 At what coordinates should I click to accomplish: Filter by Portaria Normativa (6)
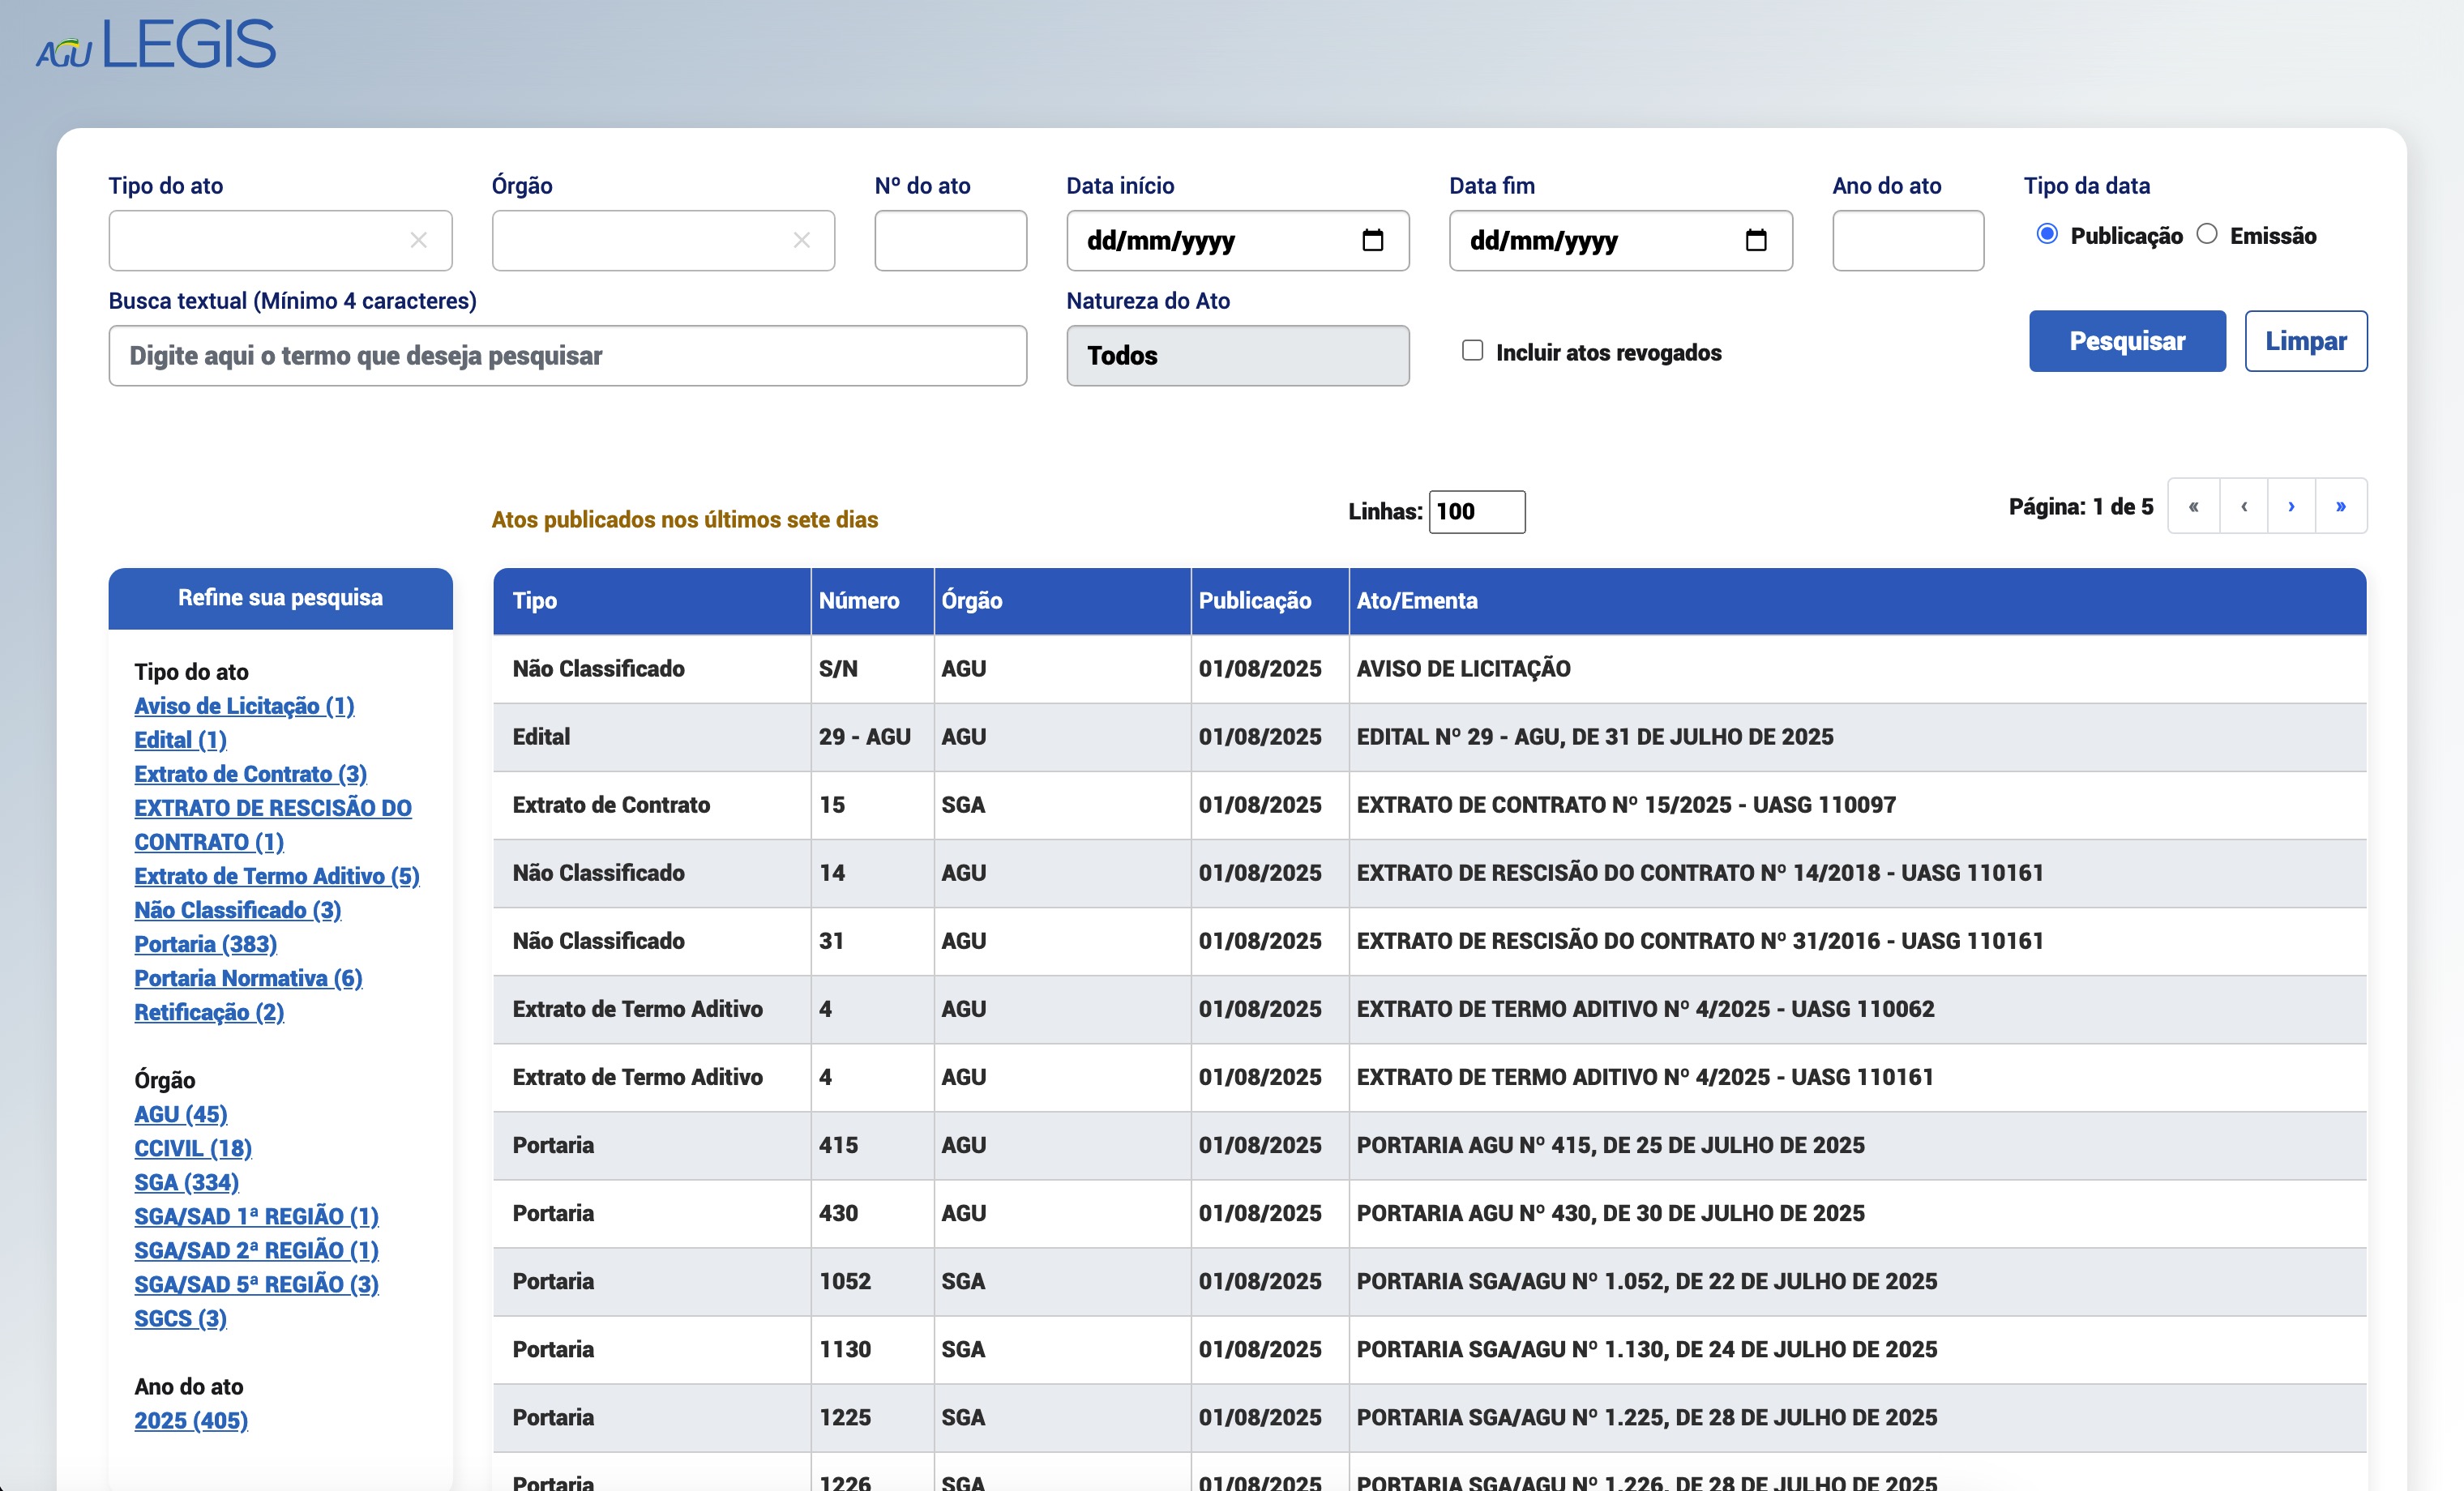tap(248, 978)
